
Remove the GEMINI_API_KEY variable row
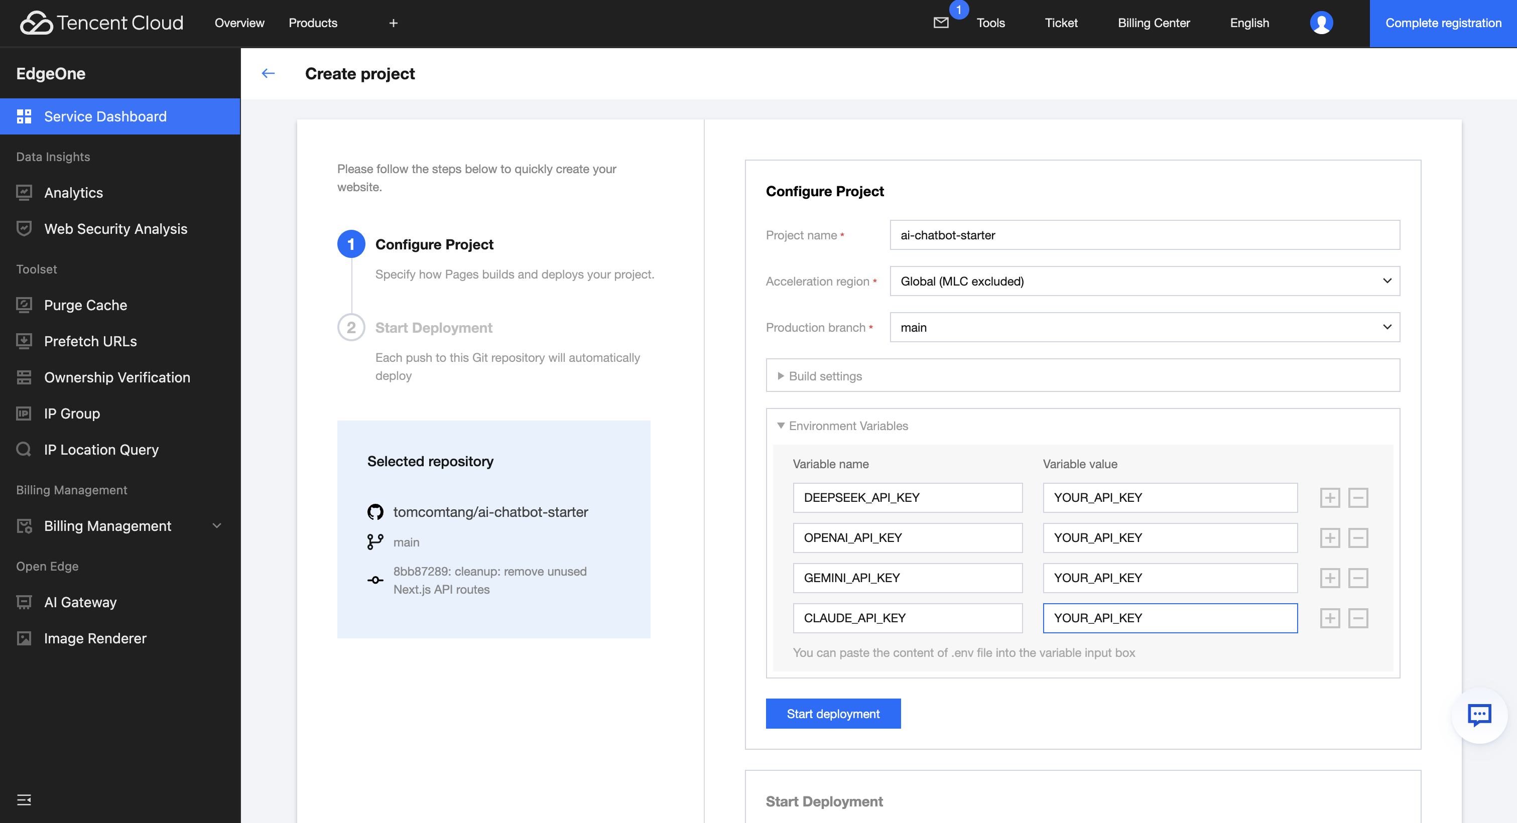[1358, 578]
